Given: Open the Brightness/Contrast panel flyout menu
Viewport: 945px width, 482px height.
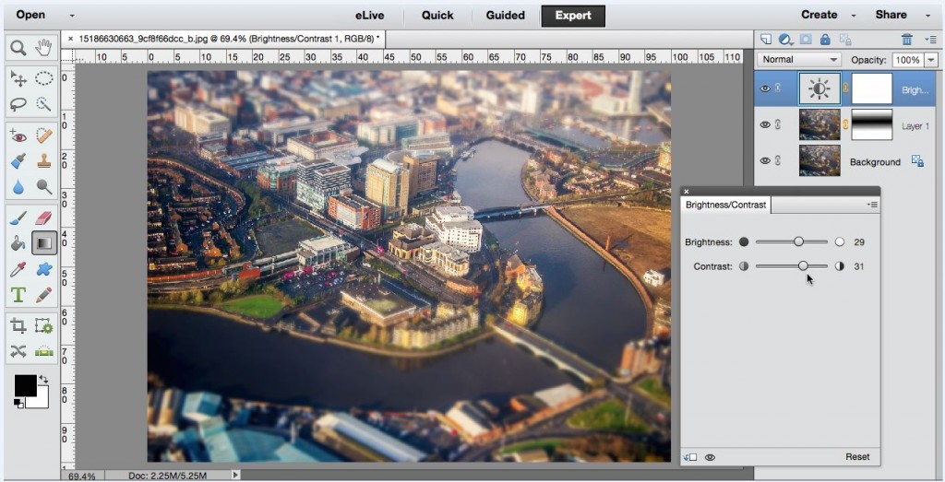Looking at the screenshot, I should (872, 205).
